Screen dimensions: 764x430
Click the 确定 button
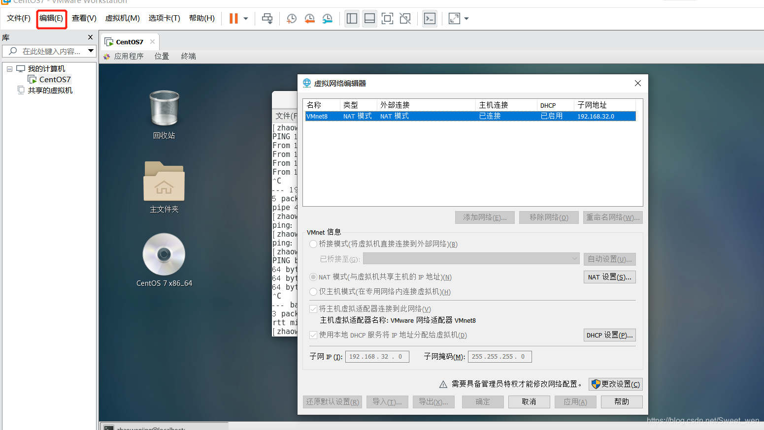(483, 402)
